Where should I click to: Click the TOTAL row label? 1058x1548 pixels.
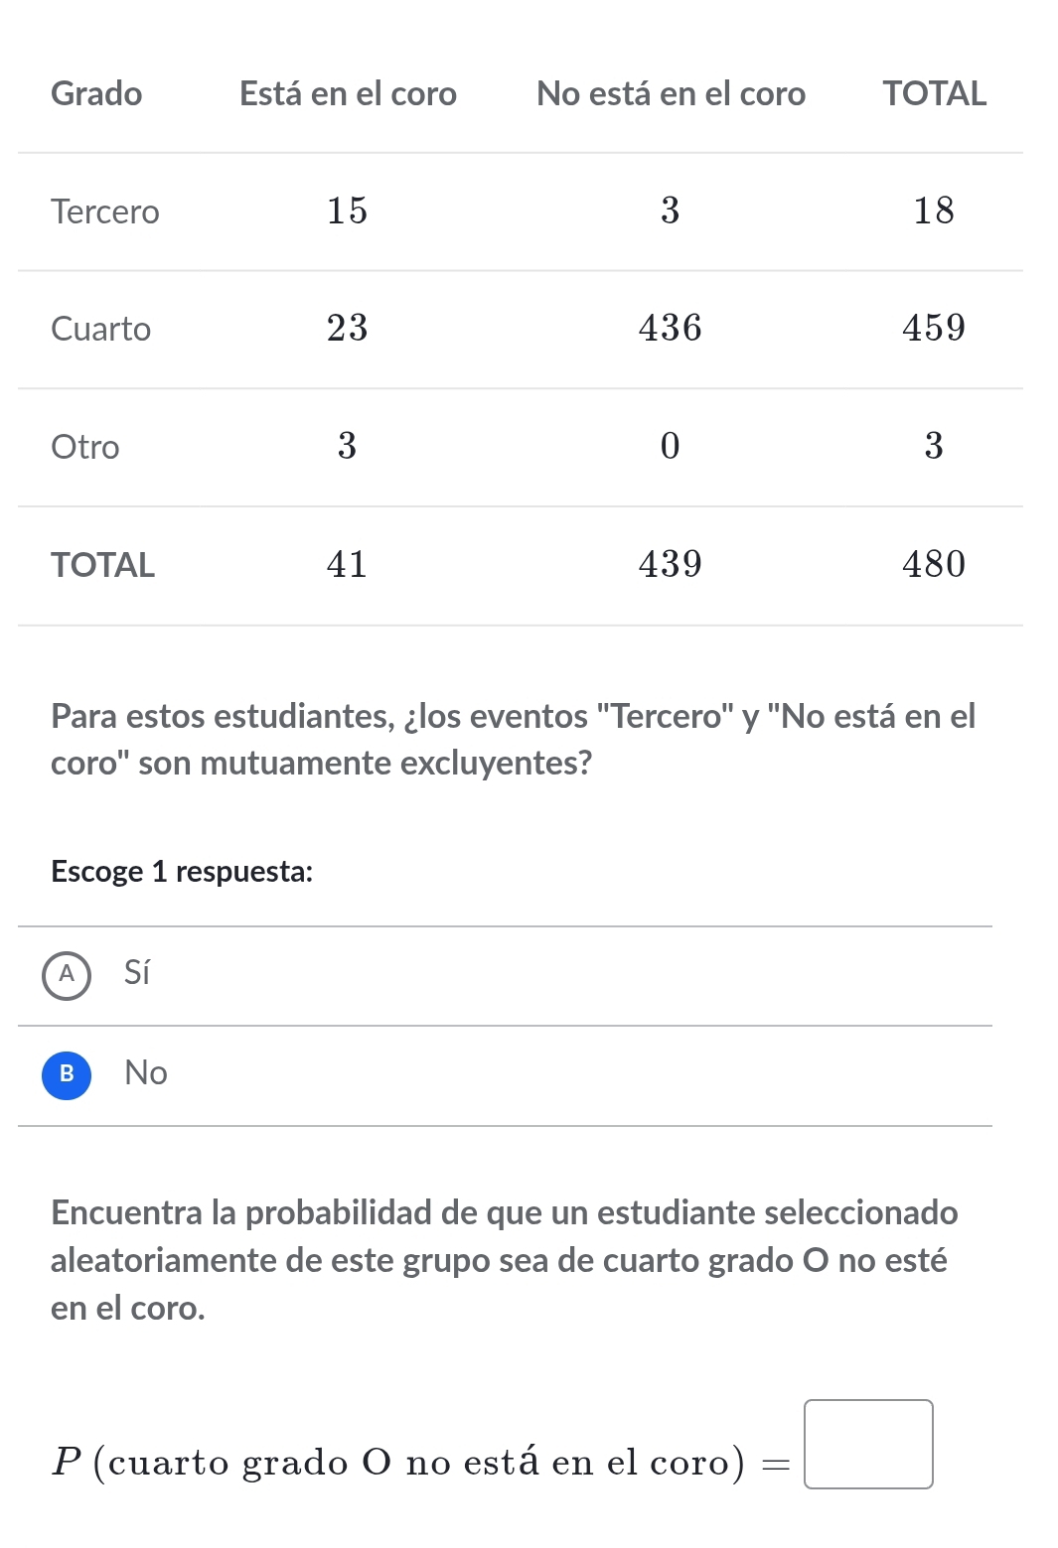pos(102,565)
